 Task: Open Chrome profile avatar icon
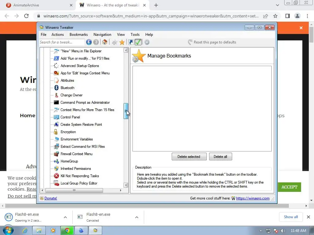(297, 16)
